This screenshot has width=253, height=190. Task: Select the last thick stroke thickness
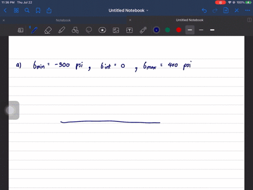(212, 30)
